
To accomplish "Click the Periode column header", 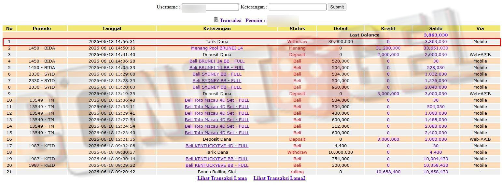I will click(x=42, y=28).
